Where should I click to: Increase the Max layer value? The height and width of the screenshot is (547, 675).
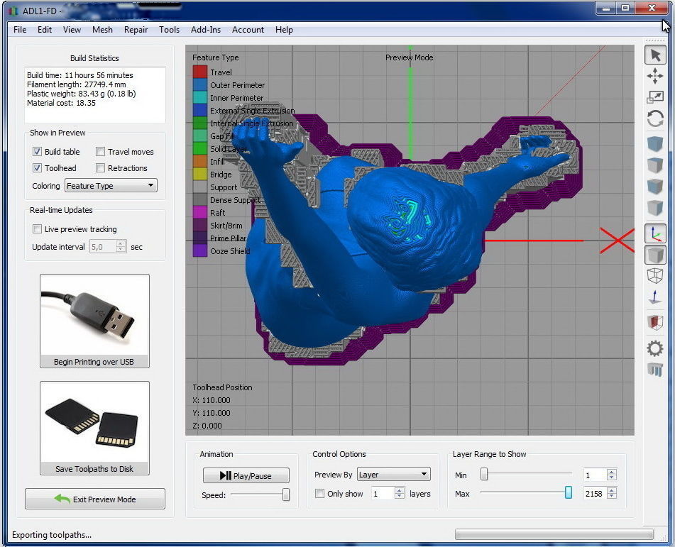[612, 491]
